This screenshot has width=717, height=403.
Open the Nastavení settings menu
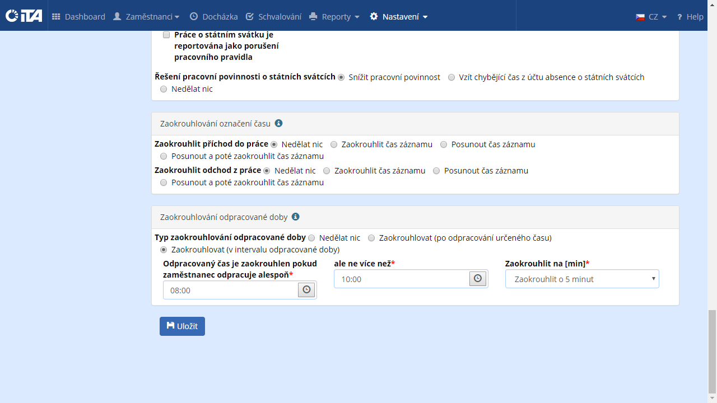[399, 17]
